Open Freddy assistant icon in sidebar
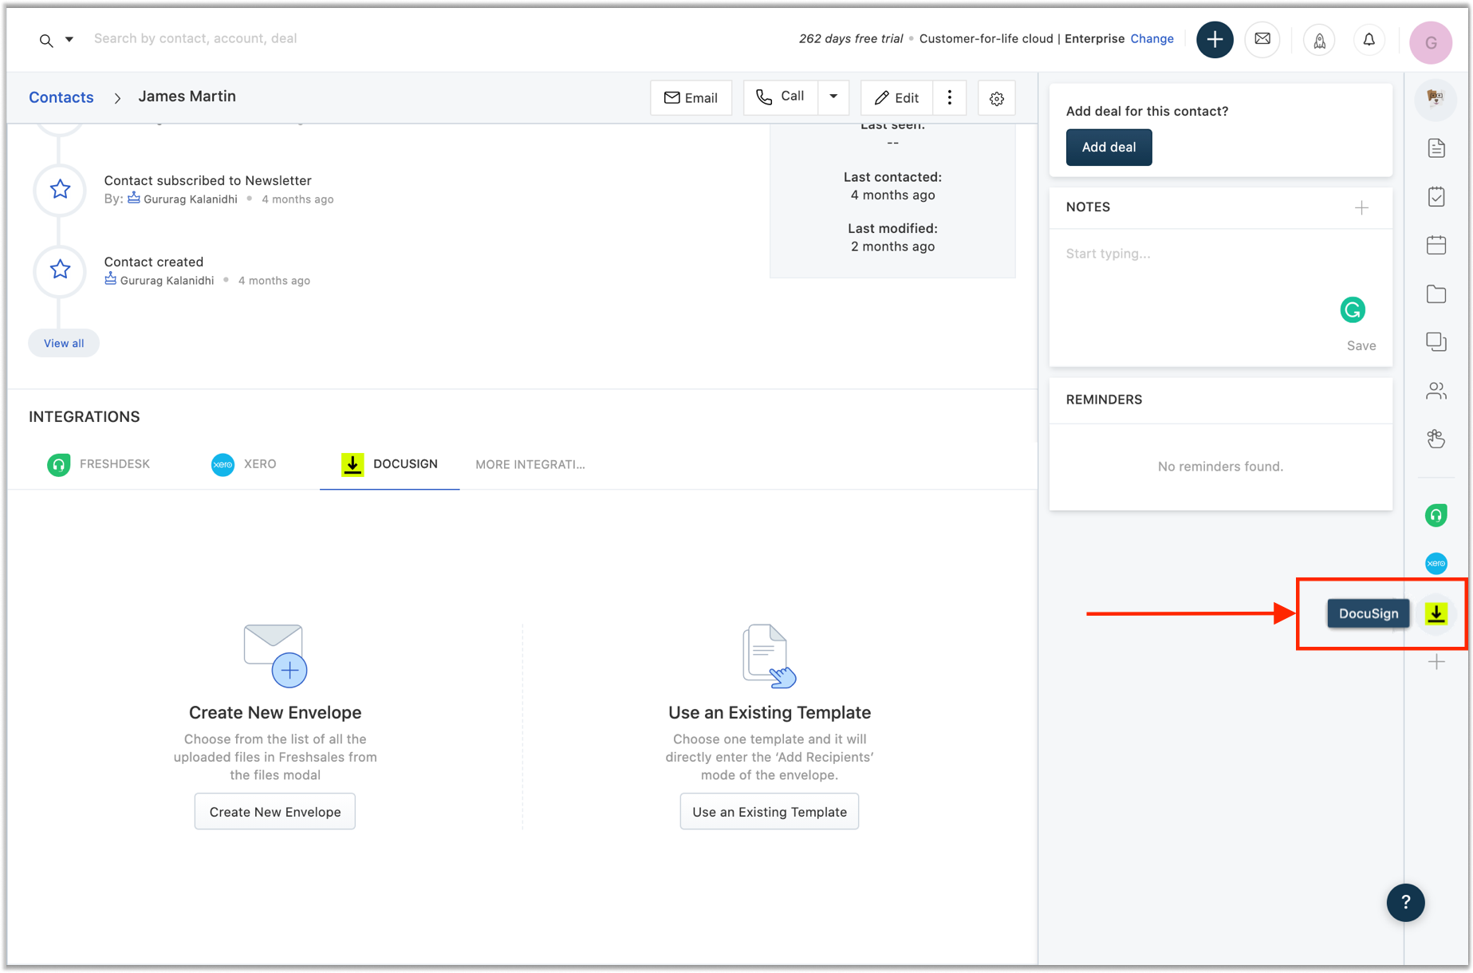This screenshot has height=973, width=1473. pos(1436,98)
